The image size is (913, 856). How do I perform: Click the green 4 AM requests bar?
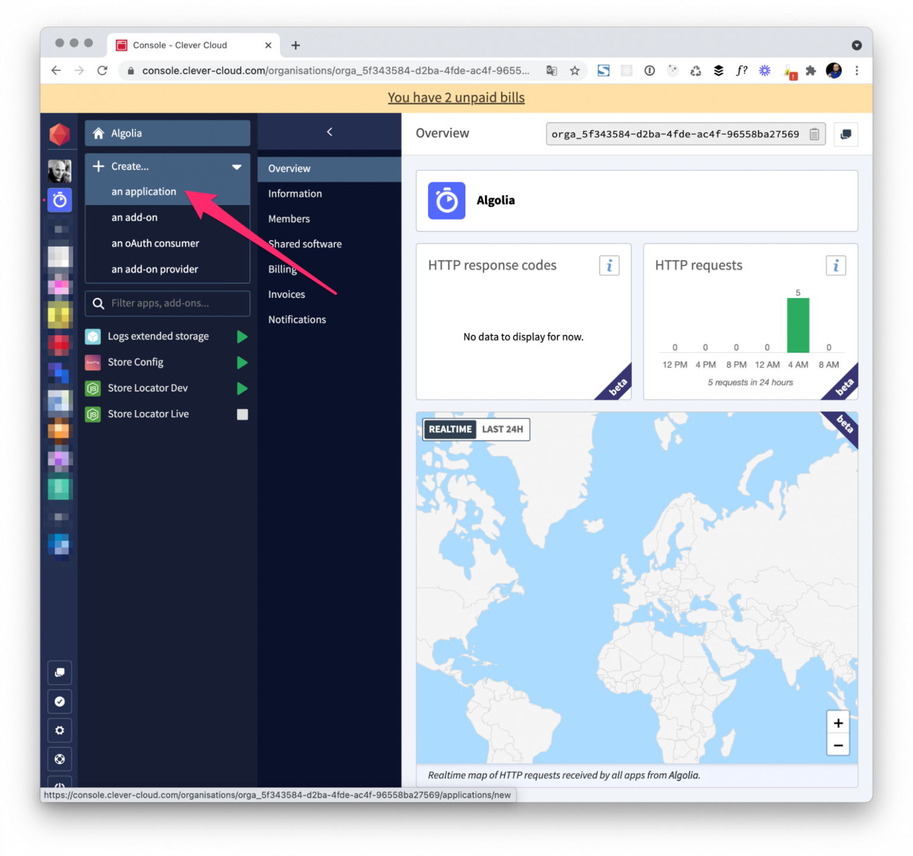pos(798,325)
